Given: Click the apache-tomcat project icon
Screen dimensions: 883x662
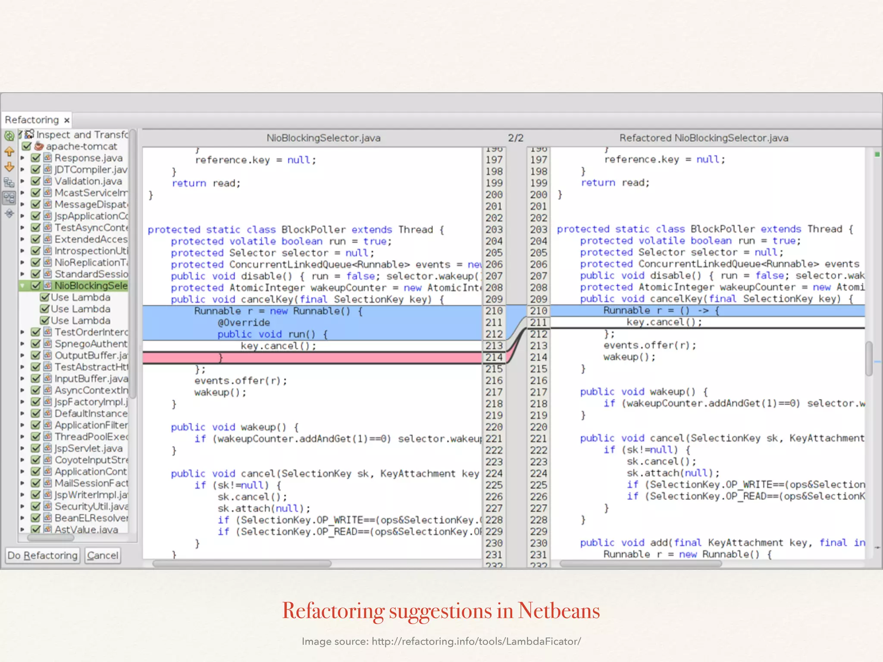Looking at the screenshot, I should tap(39, 146).
